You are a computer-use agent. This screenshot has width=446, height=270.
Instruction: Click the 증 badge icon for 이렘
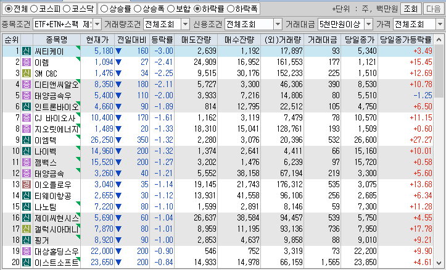point(27,62)
